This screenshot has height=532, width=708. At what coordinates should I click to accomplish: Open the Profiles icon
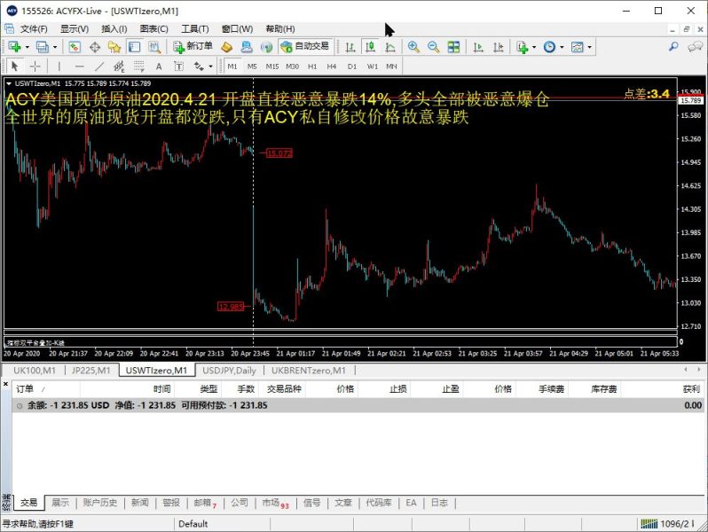tap(43, 46)
